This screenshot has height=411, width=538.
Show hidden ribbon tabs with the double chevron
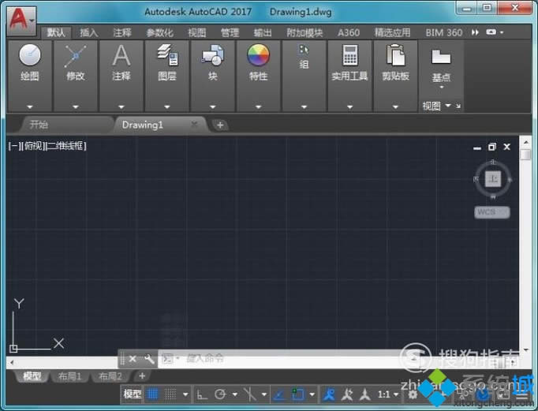[475, 32]
